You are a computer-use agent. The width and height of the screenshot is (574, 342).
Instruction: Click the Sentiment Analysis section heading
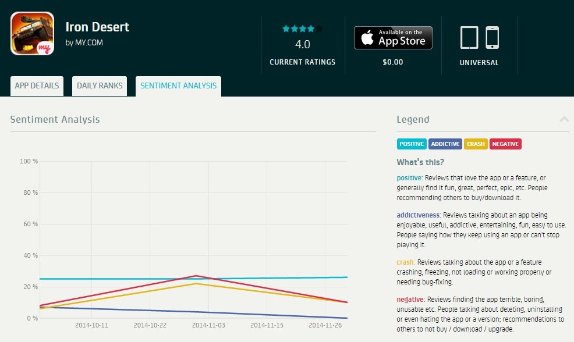point(55,120)
